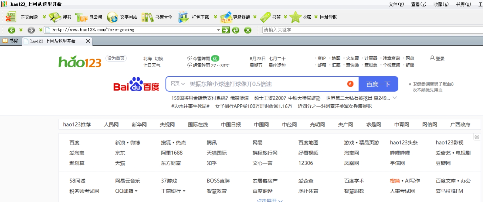The width and height of the screenshot is (483, 202).
Task: Open the BOSS直聘 link
Action: [218, 181]
